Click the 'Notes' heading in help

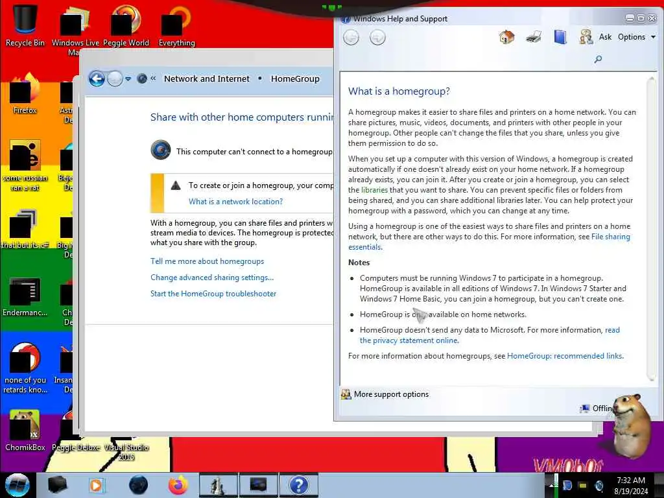[x=359, y=263]
